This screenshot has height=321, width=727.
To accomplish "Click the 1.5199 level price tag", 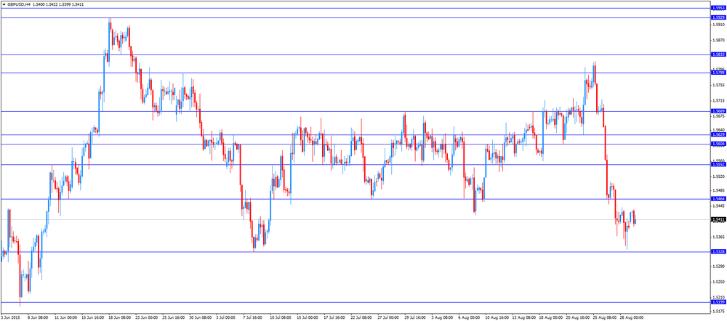I will tap(718, 302).
